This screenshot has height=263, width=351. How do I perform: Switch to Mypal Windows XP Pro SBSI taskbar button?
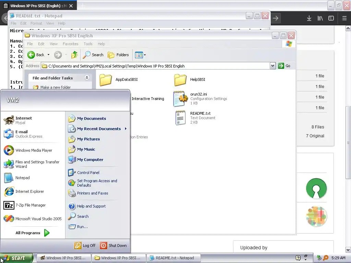64,258
